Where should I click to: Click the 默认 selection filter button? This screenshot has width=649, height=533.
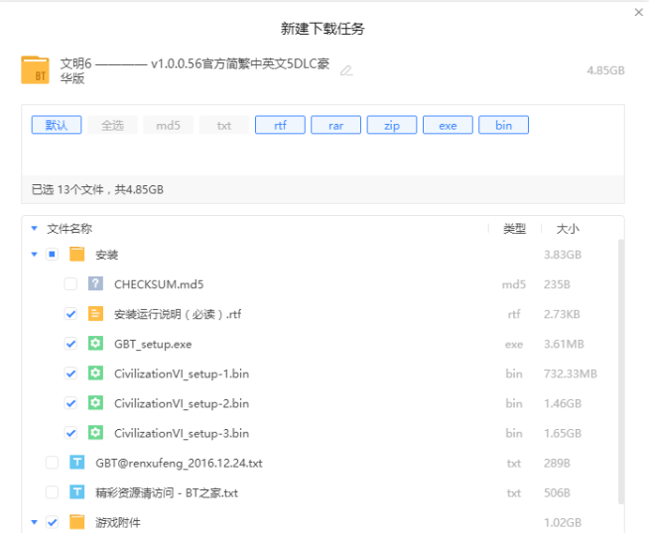[x=57, y=126]
